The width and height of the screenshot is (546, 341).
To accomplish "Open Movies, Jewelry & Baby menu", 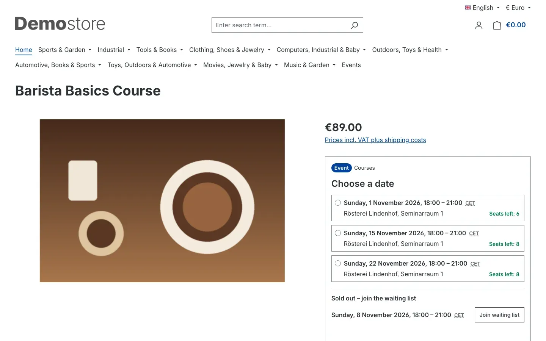I will 240,65.
